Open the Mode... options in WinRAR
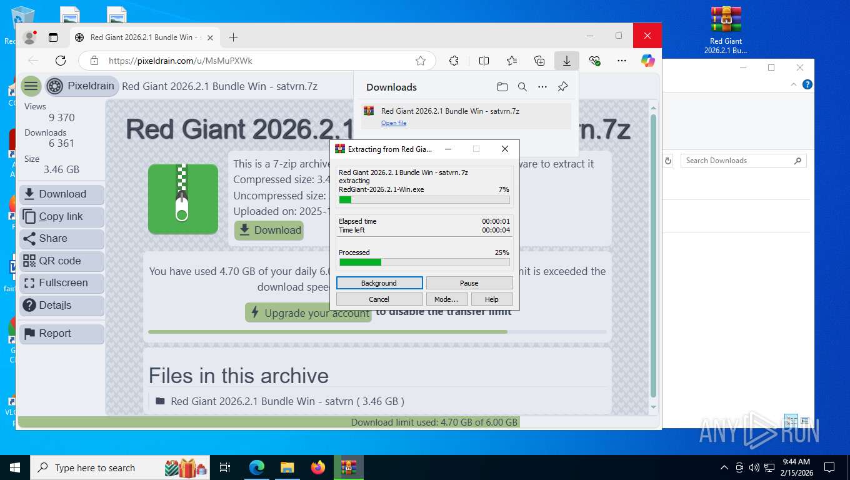The image size is (850, 480). [x=446, y=299]
